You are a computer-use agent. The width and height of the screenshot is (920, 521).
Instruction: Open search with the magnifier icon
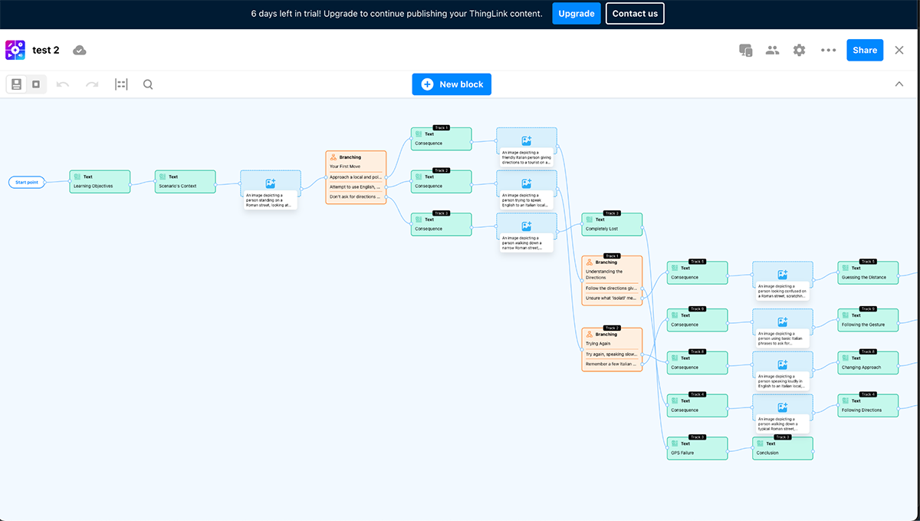(147, 84)
